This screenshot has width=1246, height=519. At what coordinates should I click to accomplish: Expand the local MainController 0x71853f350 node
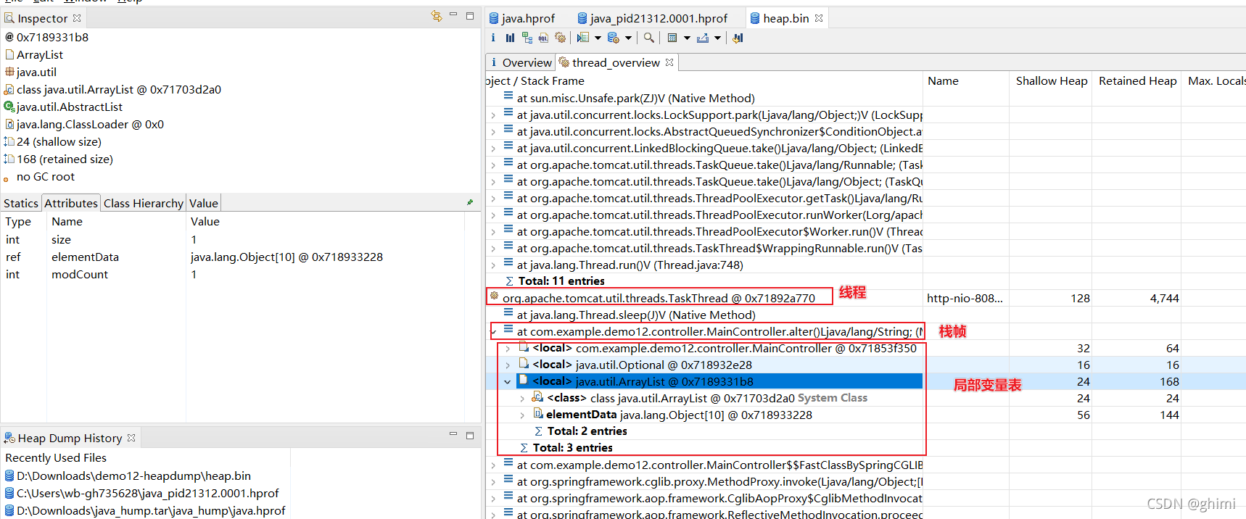coord(508,349)
